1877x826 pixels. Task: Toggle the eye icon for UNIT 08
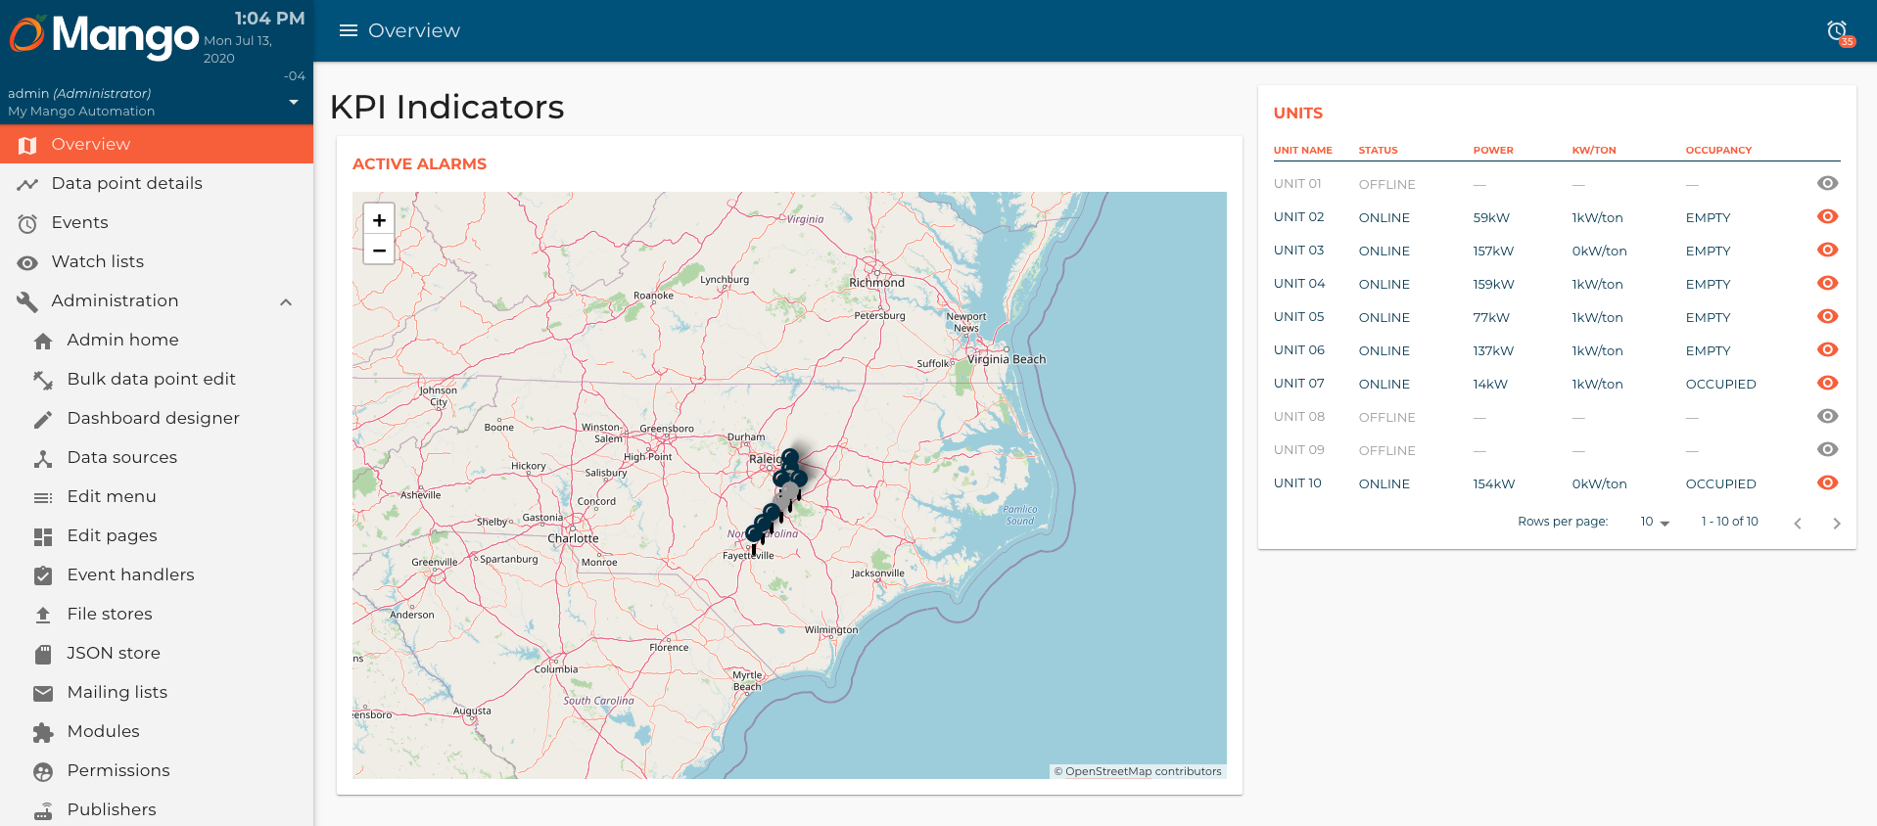pyautogui.click(x=1827, y=416)
